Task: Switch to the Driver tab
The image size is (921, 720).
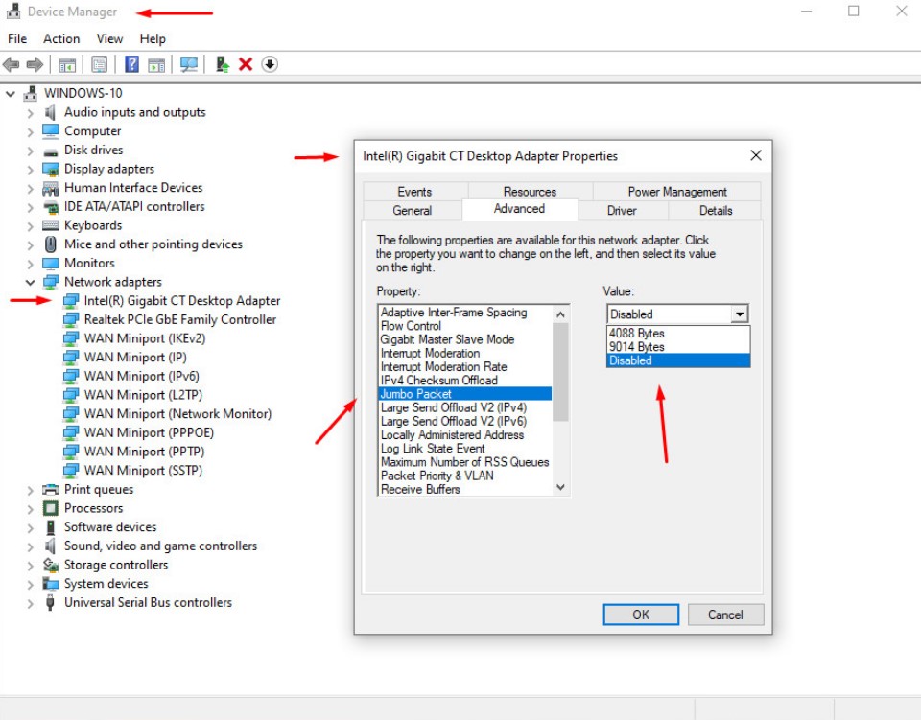Action: tap(622, 211)
